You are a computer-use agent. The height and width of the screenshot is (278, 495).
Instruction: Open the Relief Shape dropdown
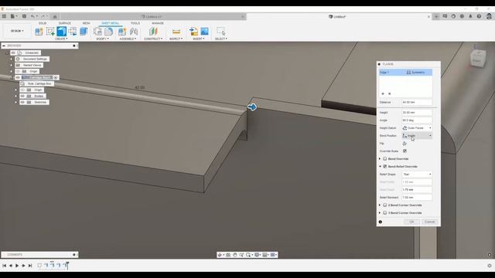coord(417,175)
